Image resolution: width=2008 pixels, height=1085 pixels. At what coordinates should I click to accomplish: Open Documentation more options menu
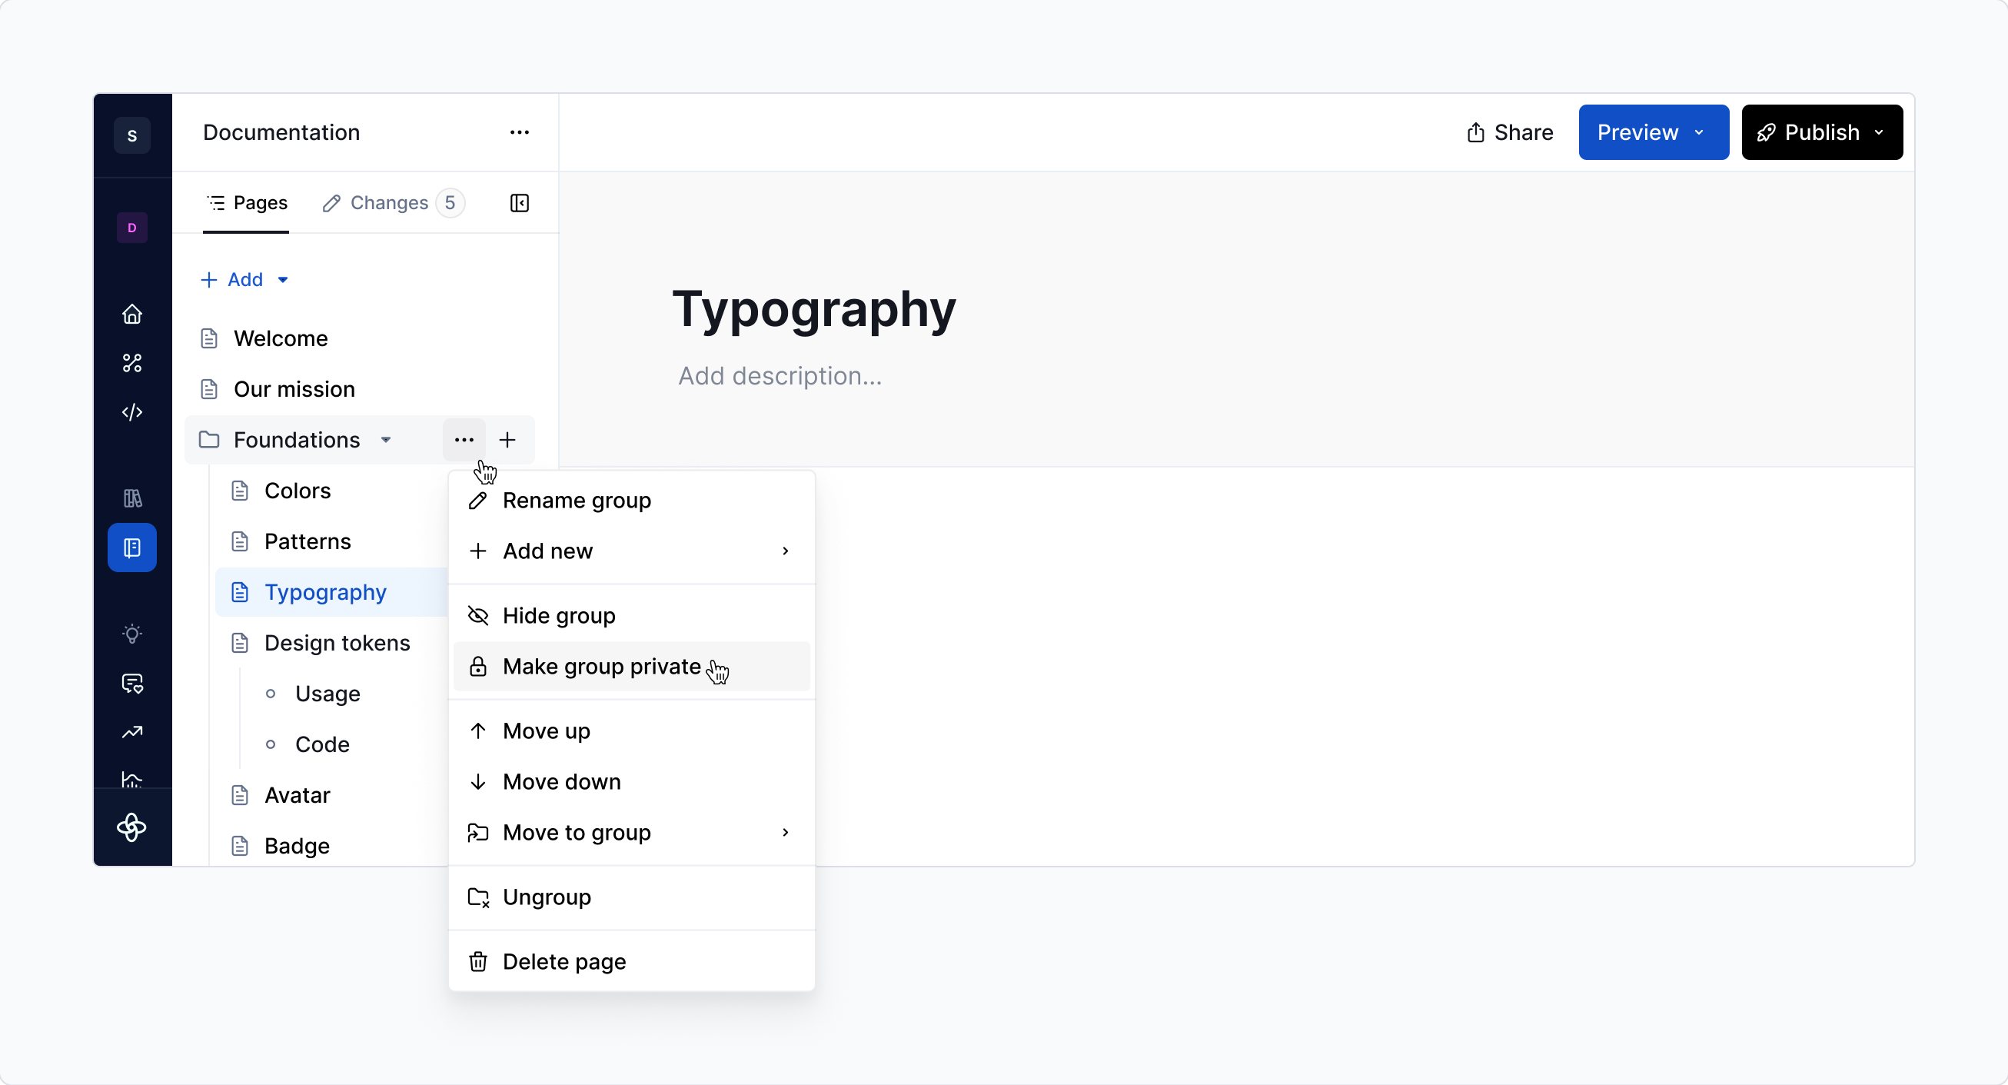[x=519, y=132]
